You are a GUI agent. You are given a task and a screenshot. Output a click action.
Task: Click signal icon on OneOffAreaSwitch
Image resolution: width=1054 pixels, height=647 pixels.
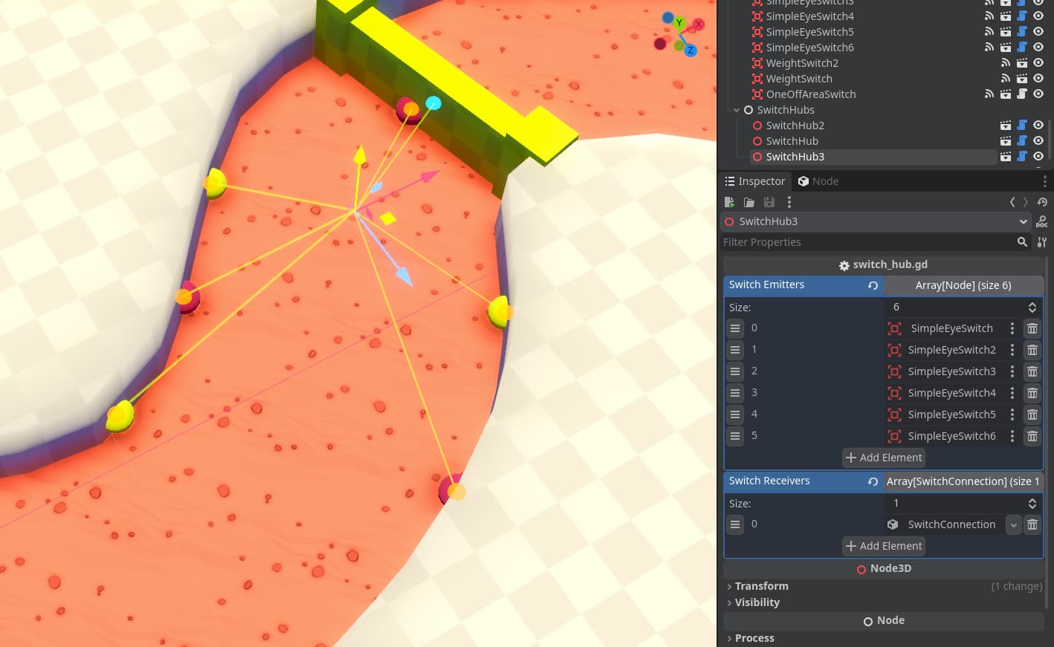click(x=989, y=94)
